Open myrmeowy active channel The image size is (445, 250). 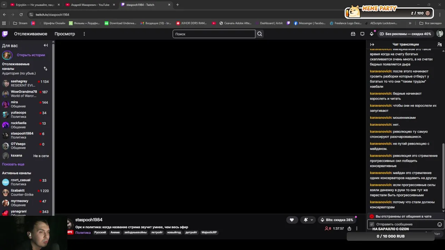click(x=26, y=203)
